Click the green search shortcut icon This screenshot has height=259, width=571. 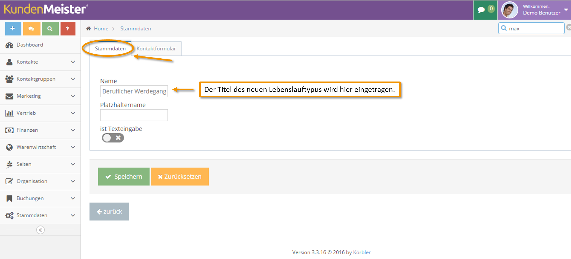point(50,29)
